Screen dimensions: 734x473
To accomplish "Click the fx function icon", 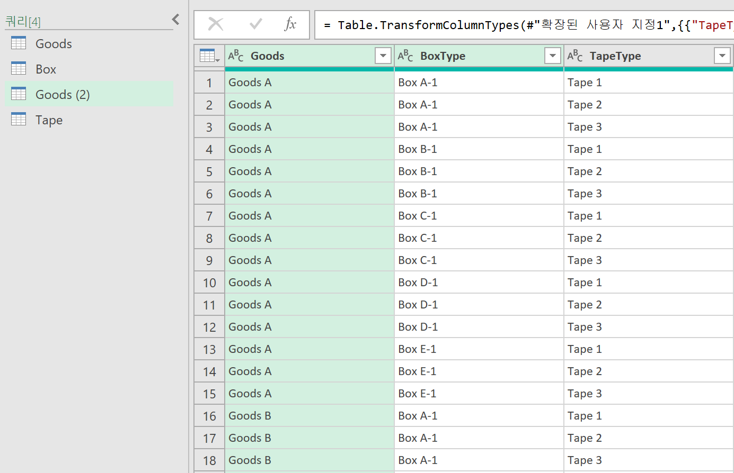I will click(290, 24).
